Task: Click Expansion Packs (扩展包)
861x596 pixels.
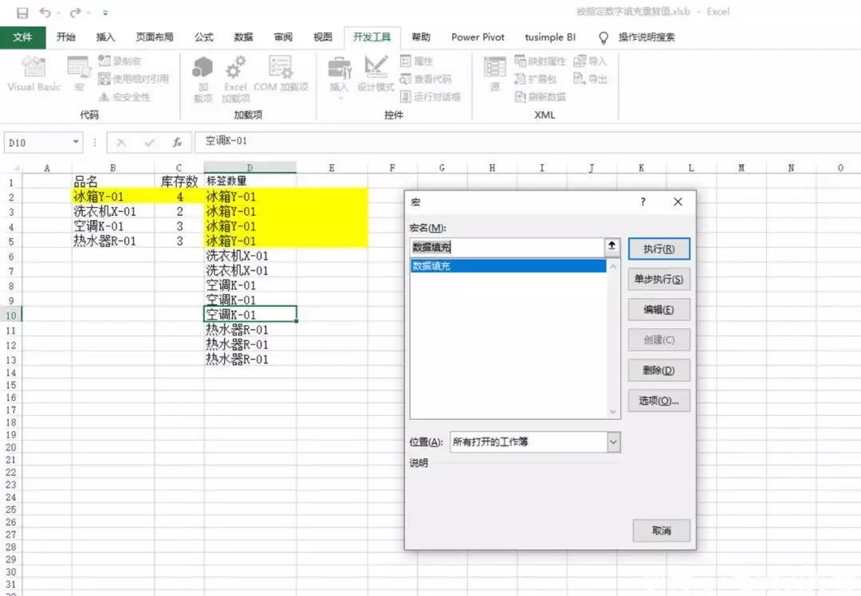Action: point(536,79)
